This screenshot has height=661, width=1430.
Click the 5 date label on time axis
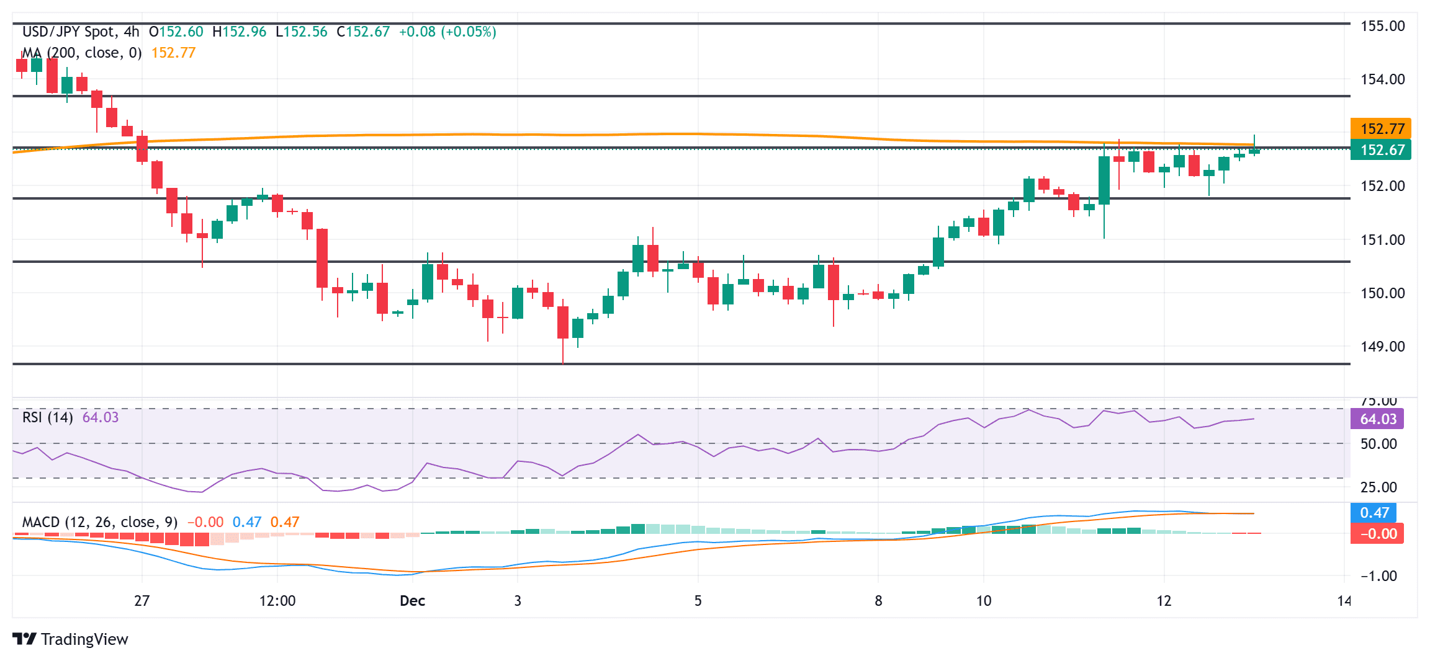[x=698, y=601]
